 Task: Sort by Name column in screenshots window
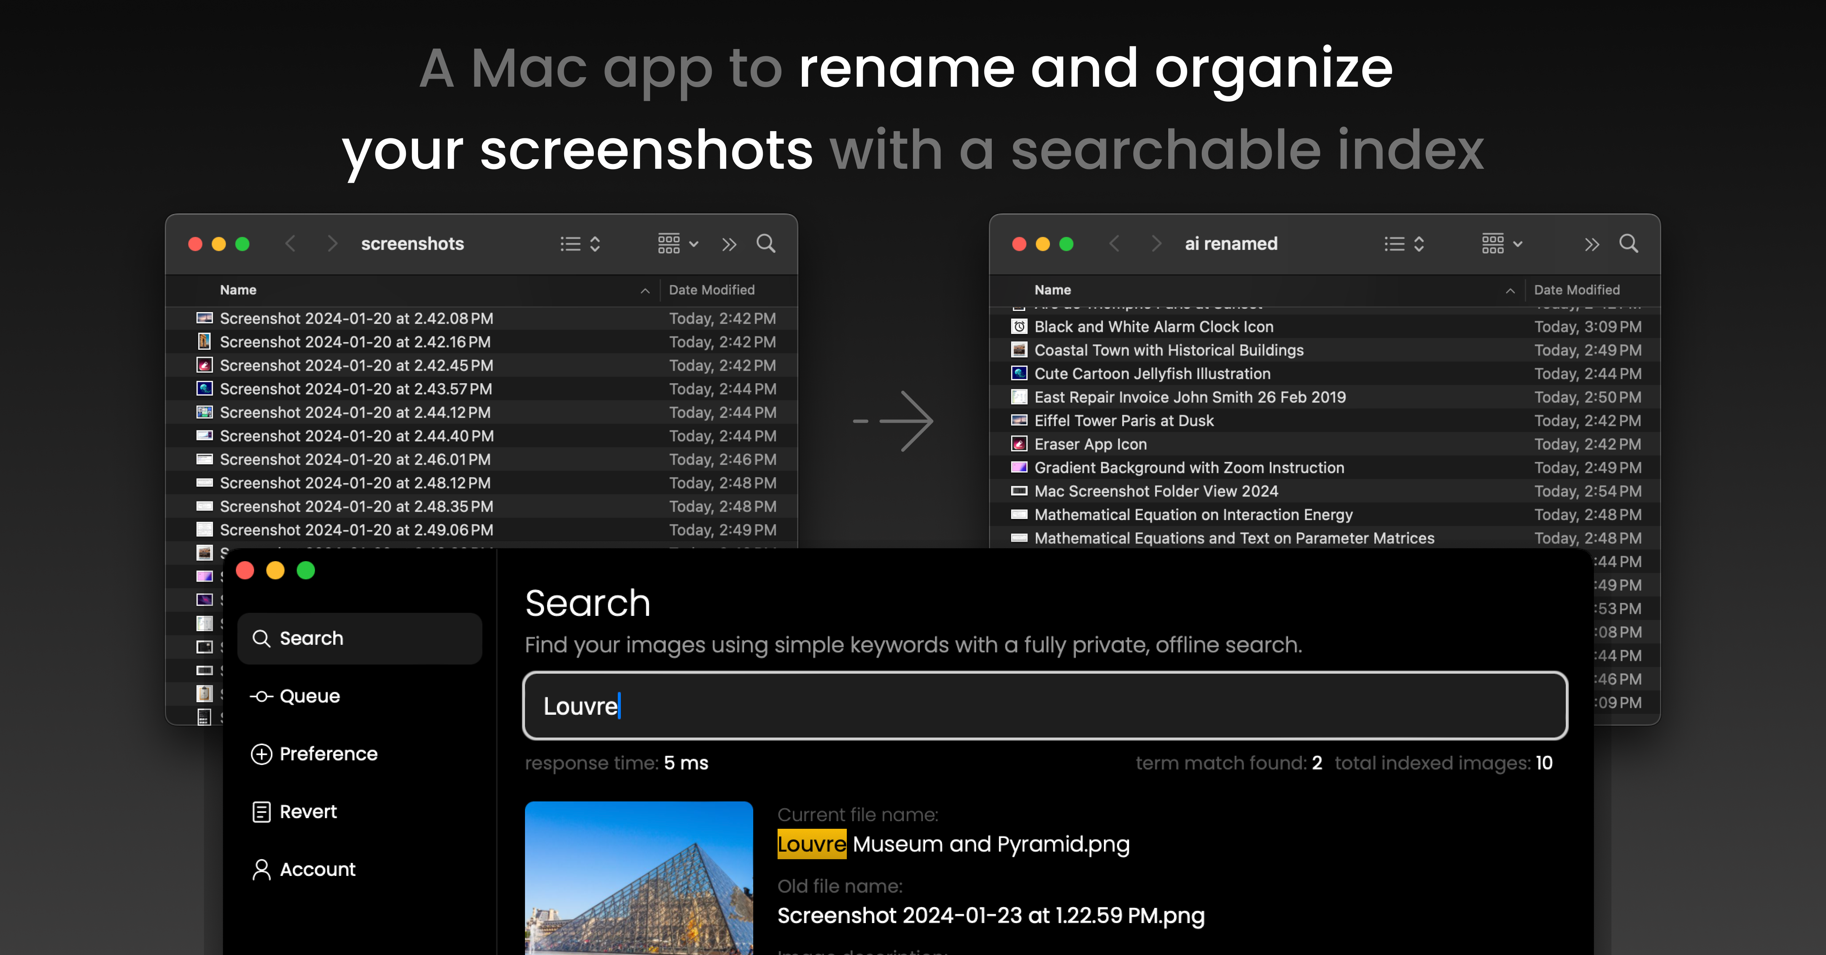238,290
